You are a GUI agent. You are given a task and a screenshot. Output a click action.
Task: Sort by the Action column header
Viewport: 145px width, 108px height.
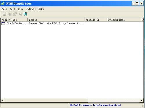click(56, 20)
